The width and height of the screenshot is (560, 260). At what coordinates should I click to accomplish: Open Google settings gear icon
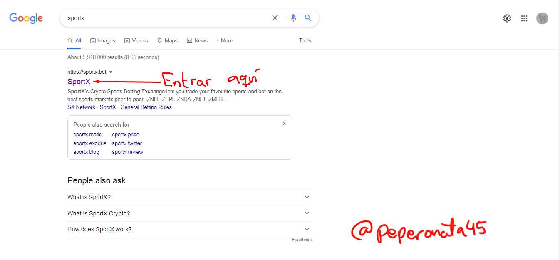pyautogui.click(x=507, y=18)
